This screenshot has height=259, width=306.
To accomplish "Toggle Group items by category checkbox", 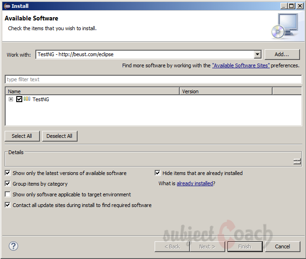I will point(7,183).
